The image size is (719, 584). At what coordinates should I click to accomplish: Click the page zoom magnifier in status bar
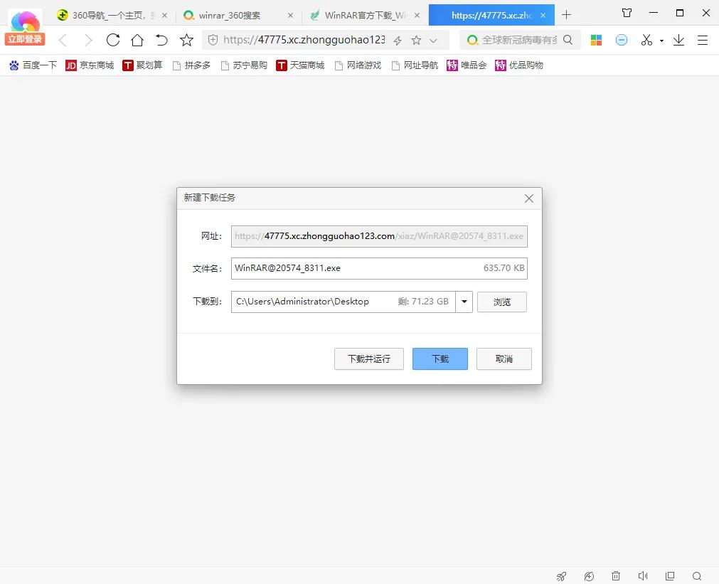pos(696,576)
